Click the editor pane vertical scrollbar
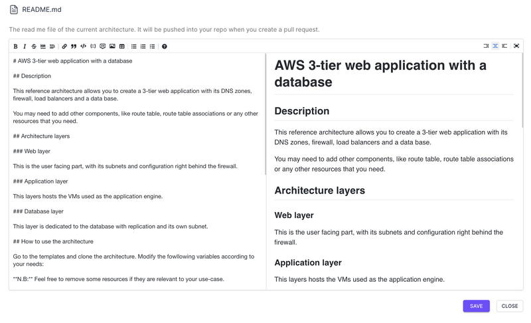This screenshot has width=531, height=323. pos(265,114)
